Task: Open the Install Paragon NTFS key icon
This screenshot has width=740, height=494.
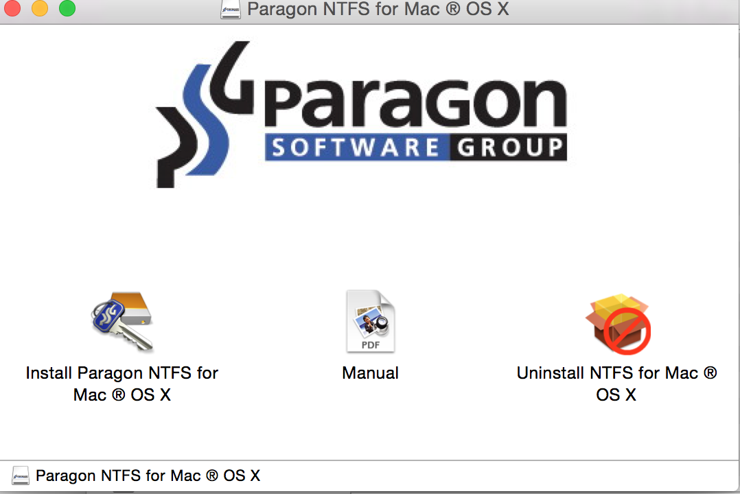Action: [122, 322]
